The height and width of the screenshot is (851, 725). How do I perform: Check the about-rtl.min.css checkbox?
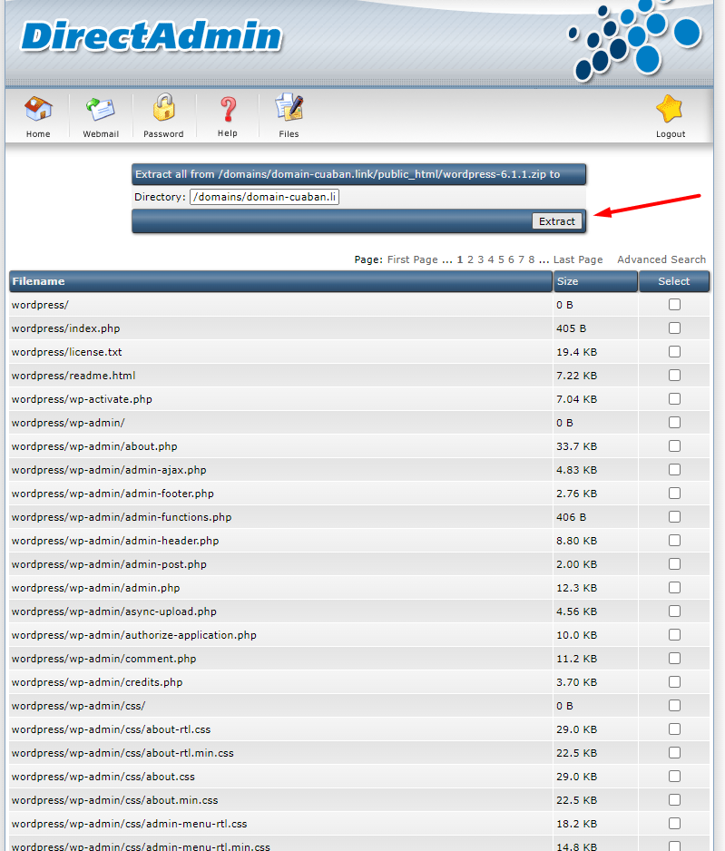click(674, 753)
